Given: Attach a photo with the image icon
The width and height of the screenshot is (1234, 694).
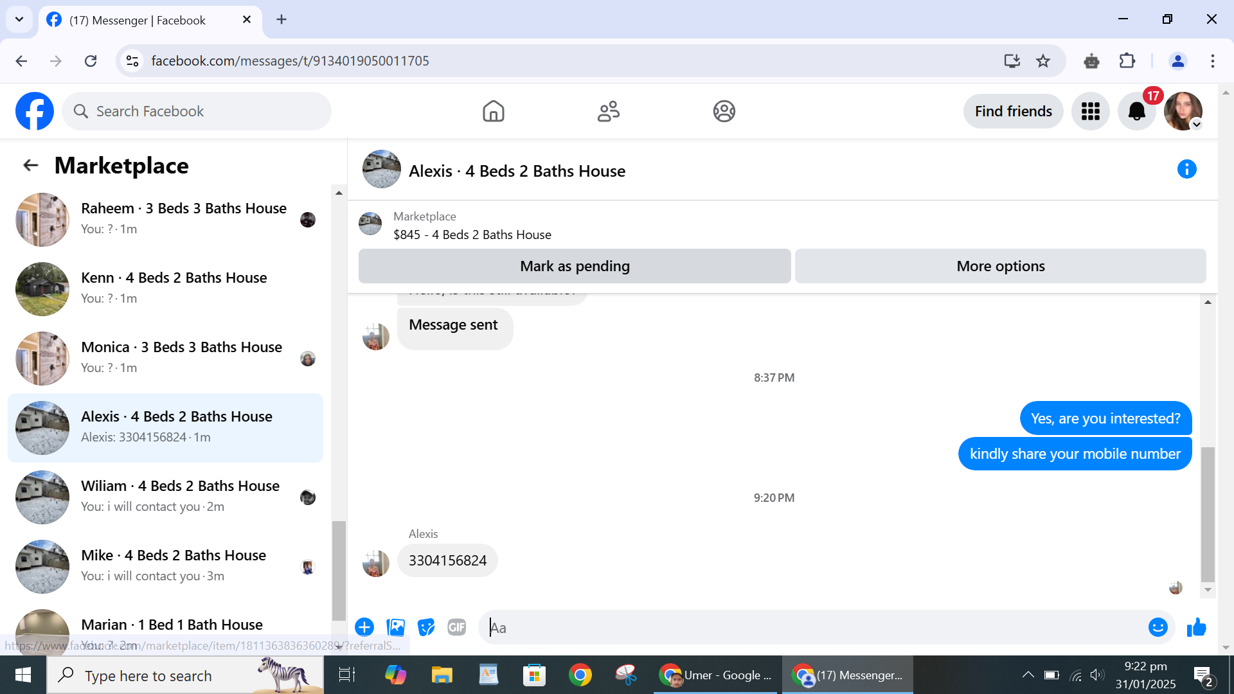Looking at the screenshot, I should point(395,627).
